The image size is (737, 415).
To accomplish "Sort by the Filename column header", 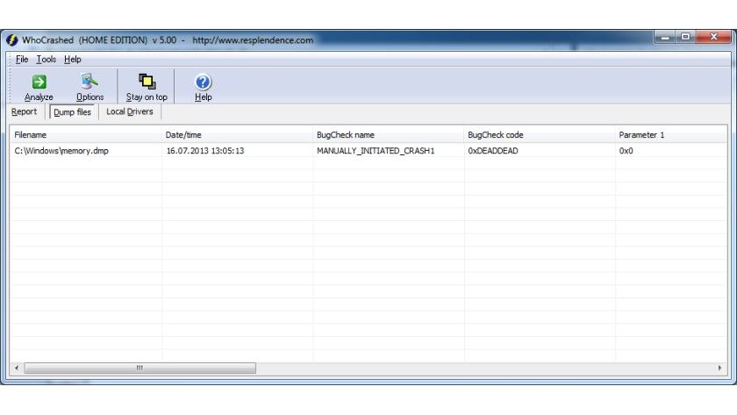I will tap(86, 135).
